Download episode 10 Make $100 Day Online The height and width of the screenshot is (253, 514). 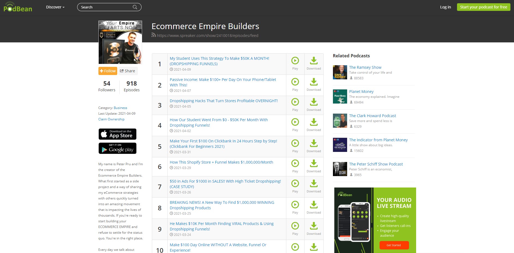click(x=314, y=247)
